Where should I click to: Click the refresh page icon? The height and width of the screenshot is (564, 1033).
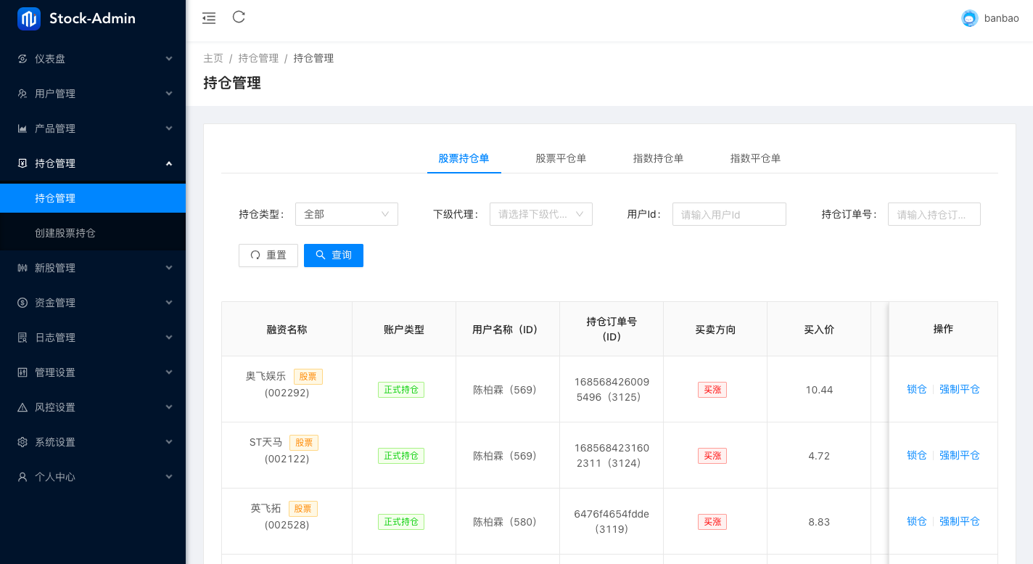[x=239, y=17]
